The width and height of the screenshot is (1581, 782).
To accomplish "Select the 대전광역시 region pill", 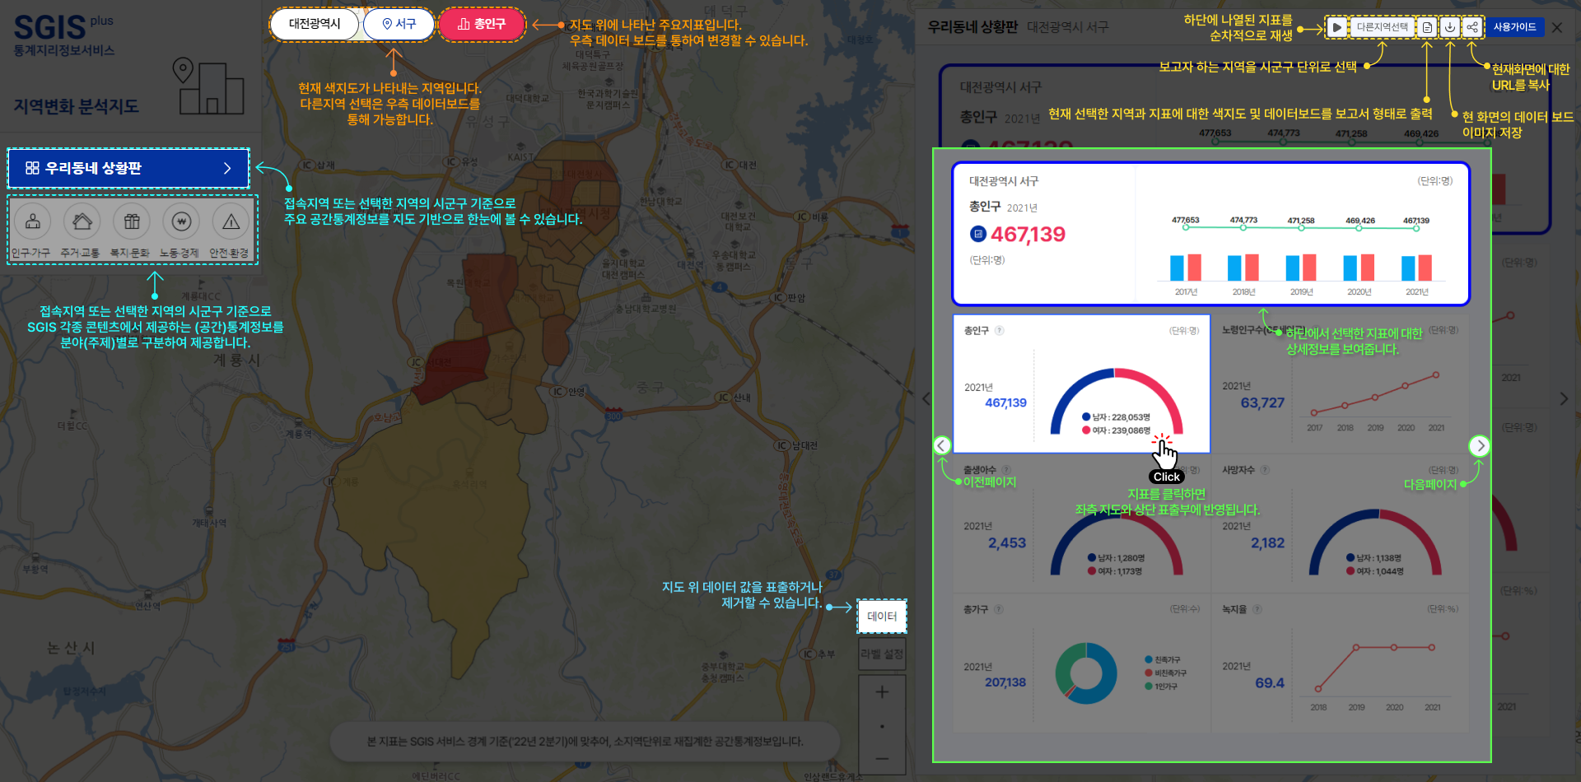I will (x=315, y=24).
